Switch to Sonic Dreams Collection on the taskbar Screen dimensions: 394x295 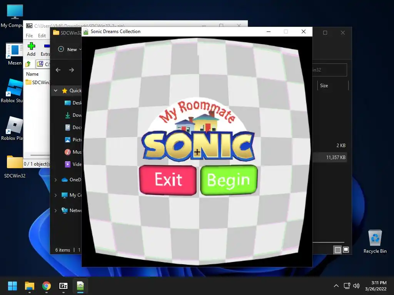pos(80,286)
